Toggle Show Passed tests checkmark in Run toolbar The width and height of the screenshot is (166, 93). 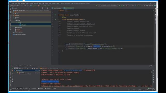point(15,68)
